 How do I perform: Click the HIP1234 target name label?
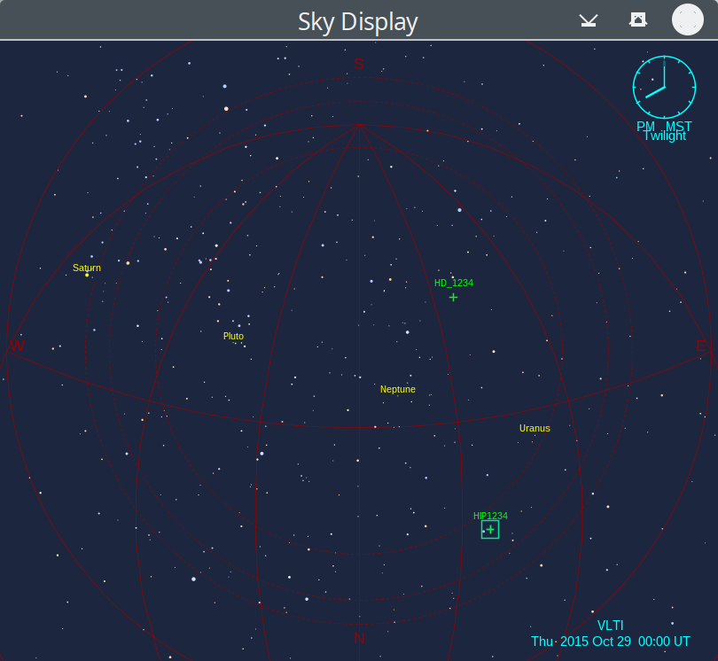coord(490,516)
